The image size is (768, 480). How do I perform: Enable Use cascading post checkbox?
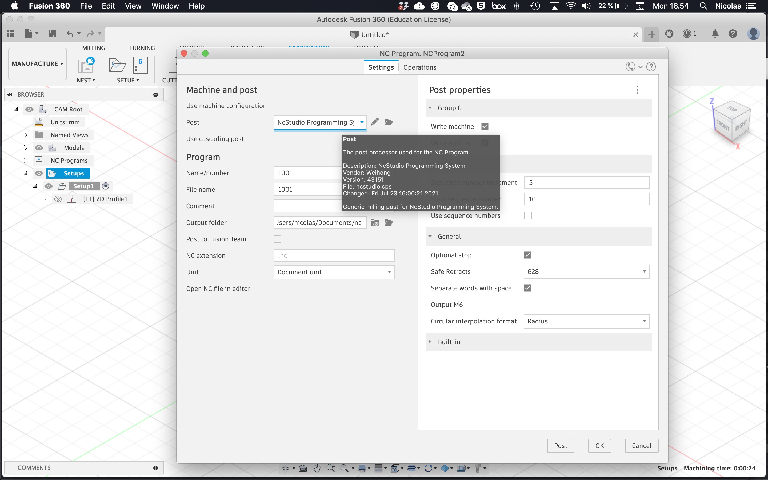point(277,139)
